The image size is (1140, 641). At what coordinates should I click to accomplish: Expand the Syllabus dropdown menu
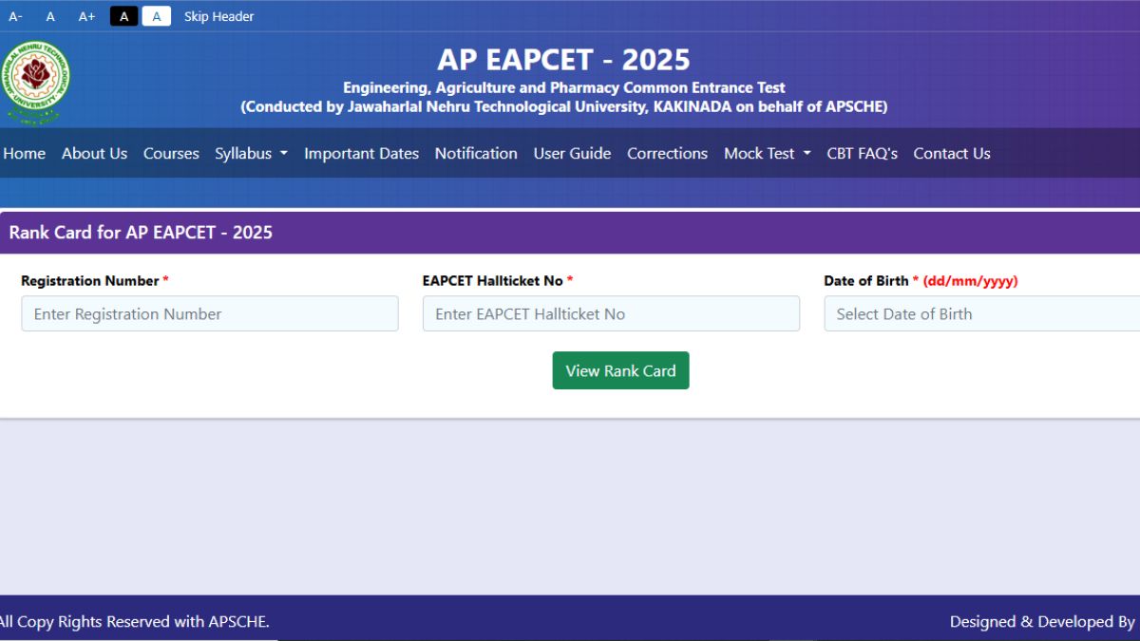point(252,153)
